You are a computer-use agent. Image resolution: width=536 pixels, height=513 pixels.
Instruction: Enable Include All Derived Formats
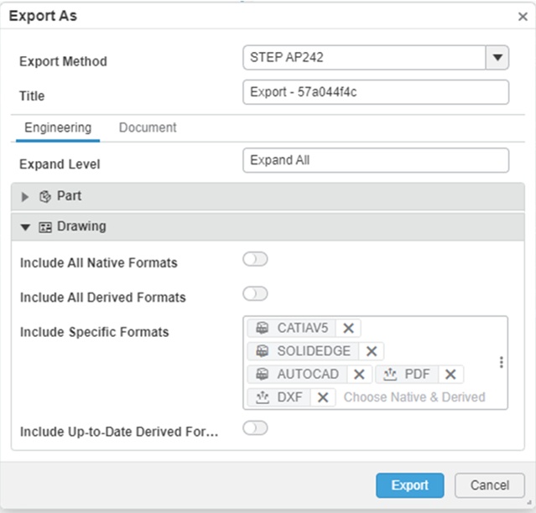pyautogui.click(x=255, y=293)
